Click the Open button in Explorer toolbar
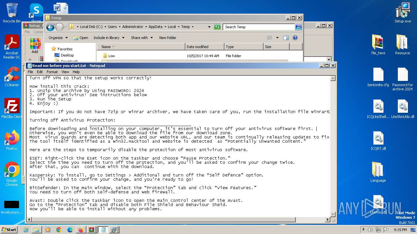 coord(81,38)
